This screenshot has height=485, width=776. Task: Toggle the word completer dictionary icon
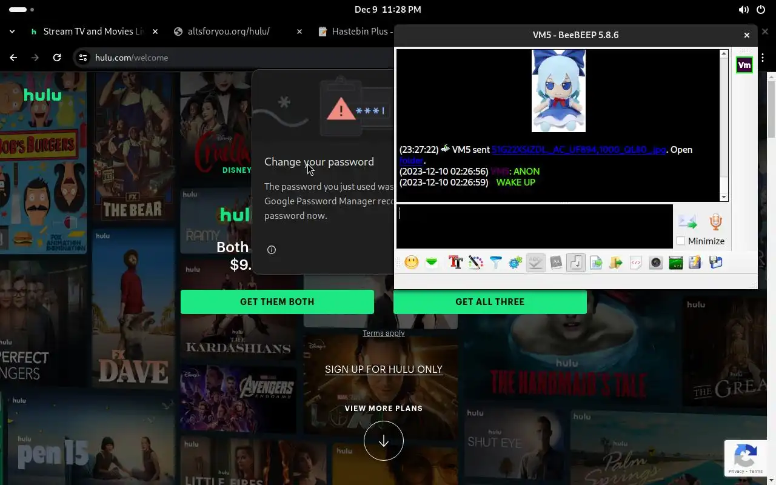[556, 263]
